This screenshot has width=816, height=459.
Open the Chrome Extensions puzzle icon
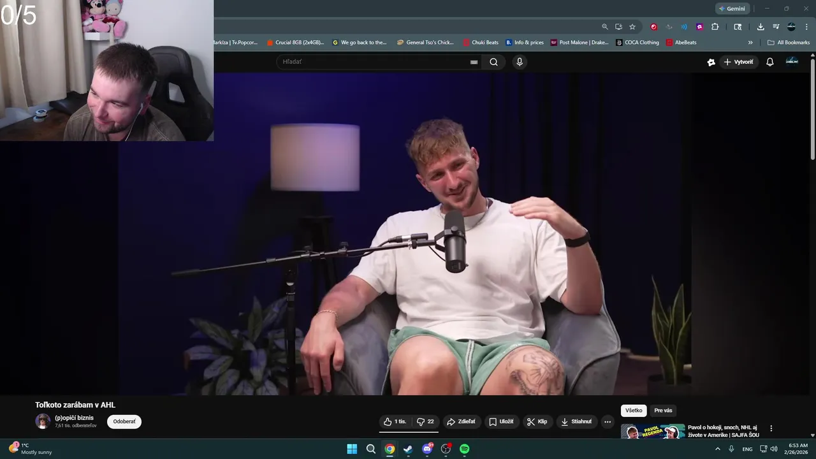point(715,27)
